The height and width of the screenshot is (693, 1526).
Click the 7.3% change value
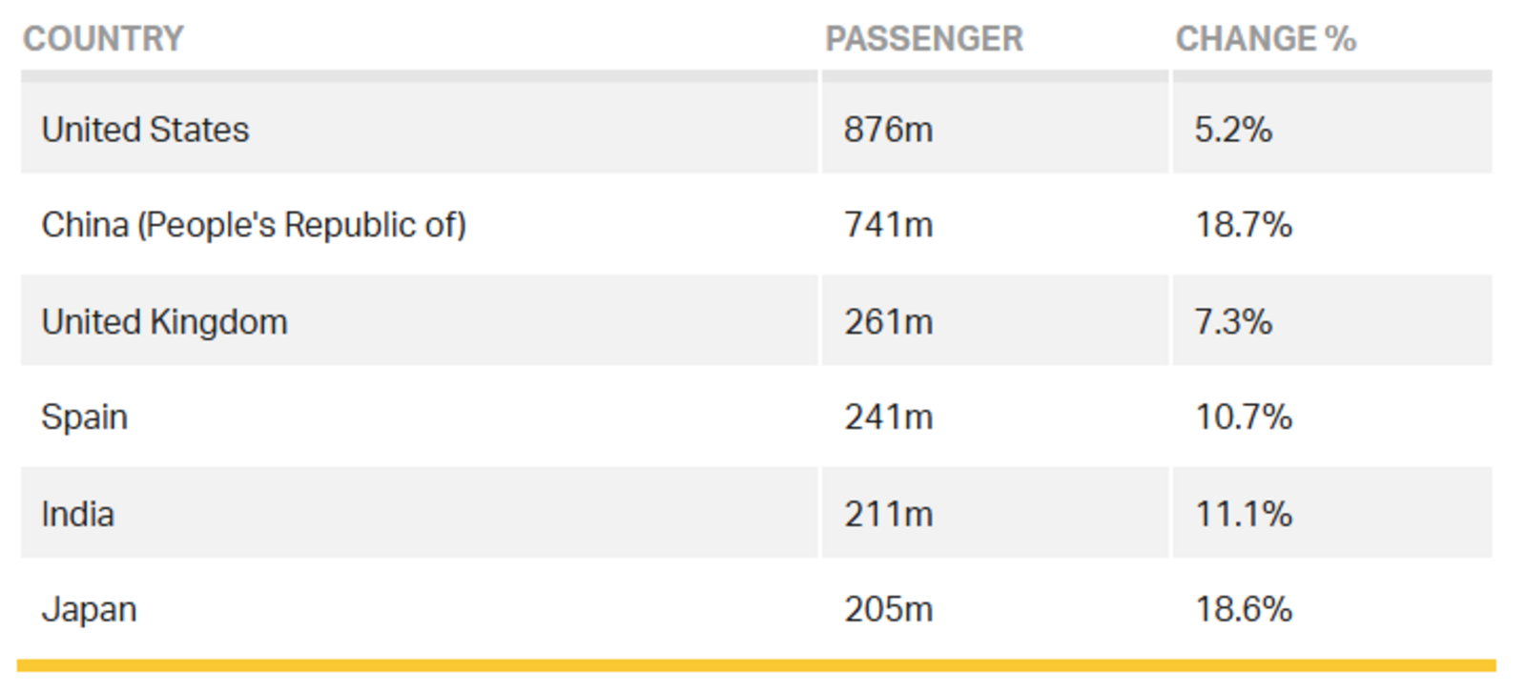click(1233, 322)
